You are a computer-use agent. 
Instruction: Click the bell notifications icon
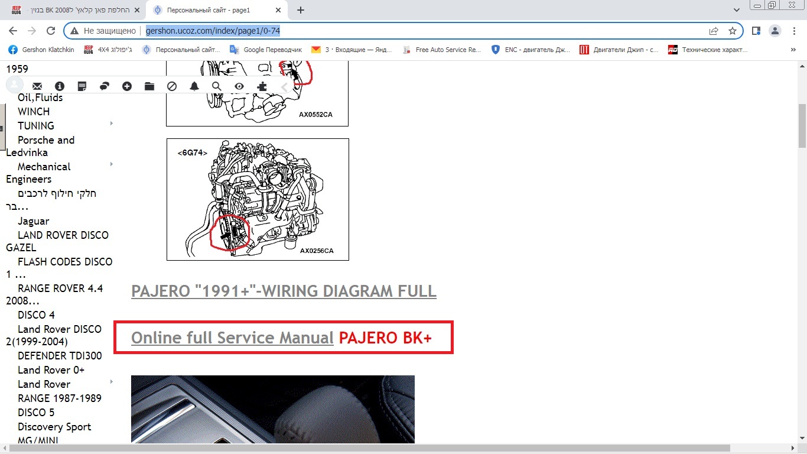click(x=194, y=86)
